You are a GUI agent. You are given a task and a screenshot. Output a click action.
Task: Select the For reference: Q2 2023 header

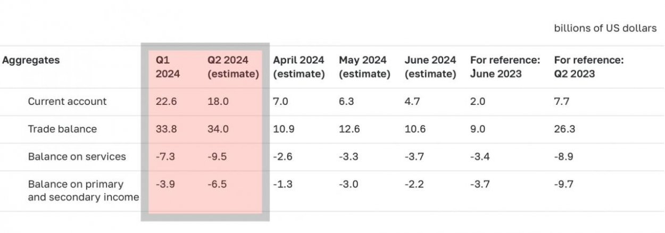point(589,67)
